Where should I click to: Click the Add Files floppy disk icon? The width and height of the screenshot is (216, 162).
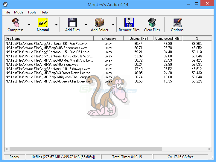coord(72,22)
